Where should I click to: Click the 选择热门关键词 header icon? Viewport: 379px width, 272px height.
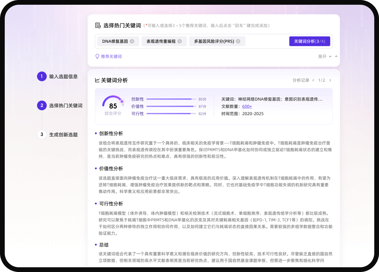pyautogui.click(x=98, y=25)
